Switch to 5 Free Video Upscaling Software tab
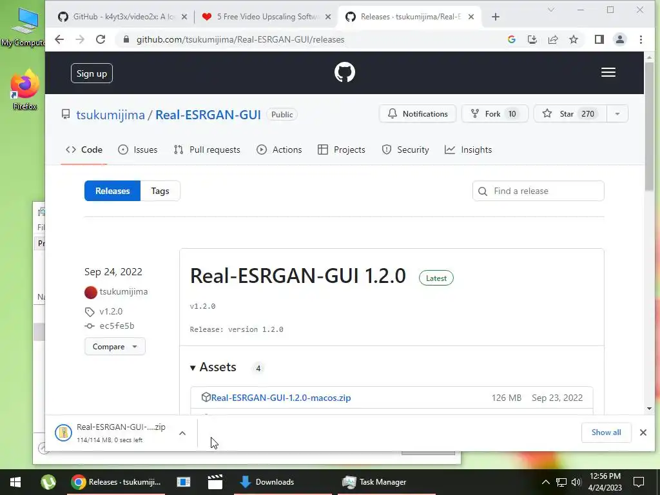 pyautogui.click(x=266, y=17)
